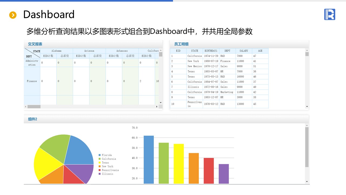346x195 pixels.
Task: Click the cross table scroll-right arrow
Action: [157, 107]
